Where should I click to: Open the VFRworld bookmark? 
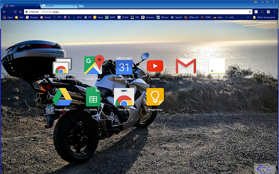[x=191, y=17]
